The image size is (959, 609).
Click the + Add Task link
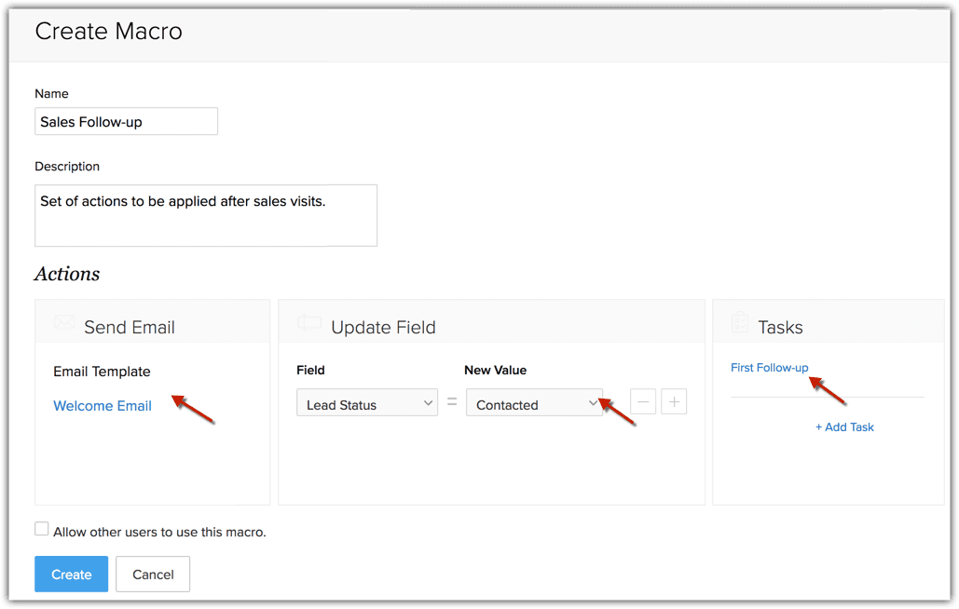click(x=844, y=427)
